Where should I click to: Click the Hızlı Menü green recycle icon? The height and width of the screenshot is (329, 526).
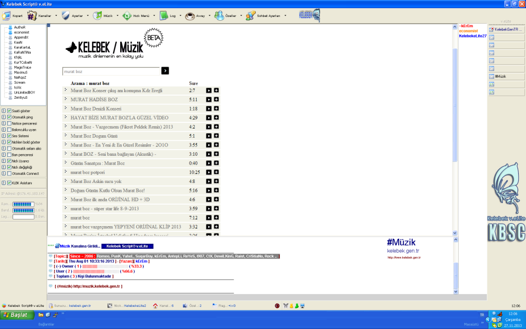coord(127,16)
